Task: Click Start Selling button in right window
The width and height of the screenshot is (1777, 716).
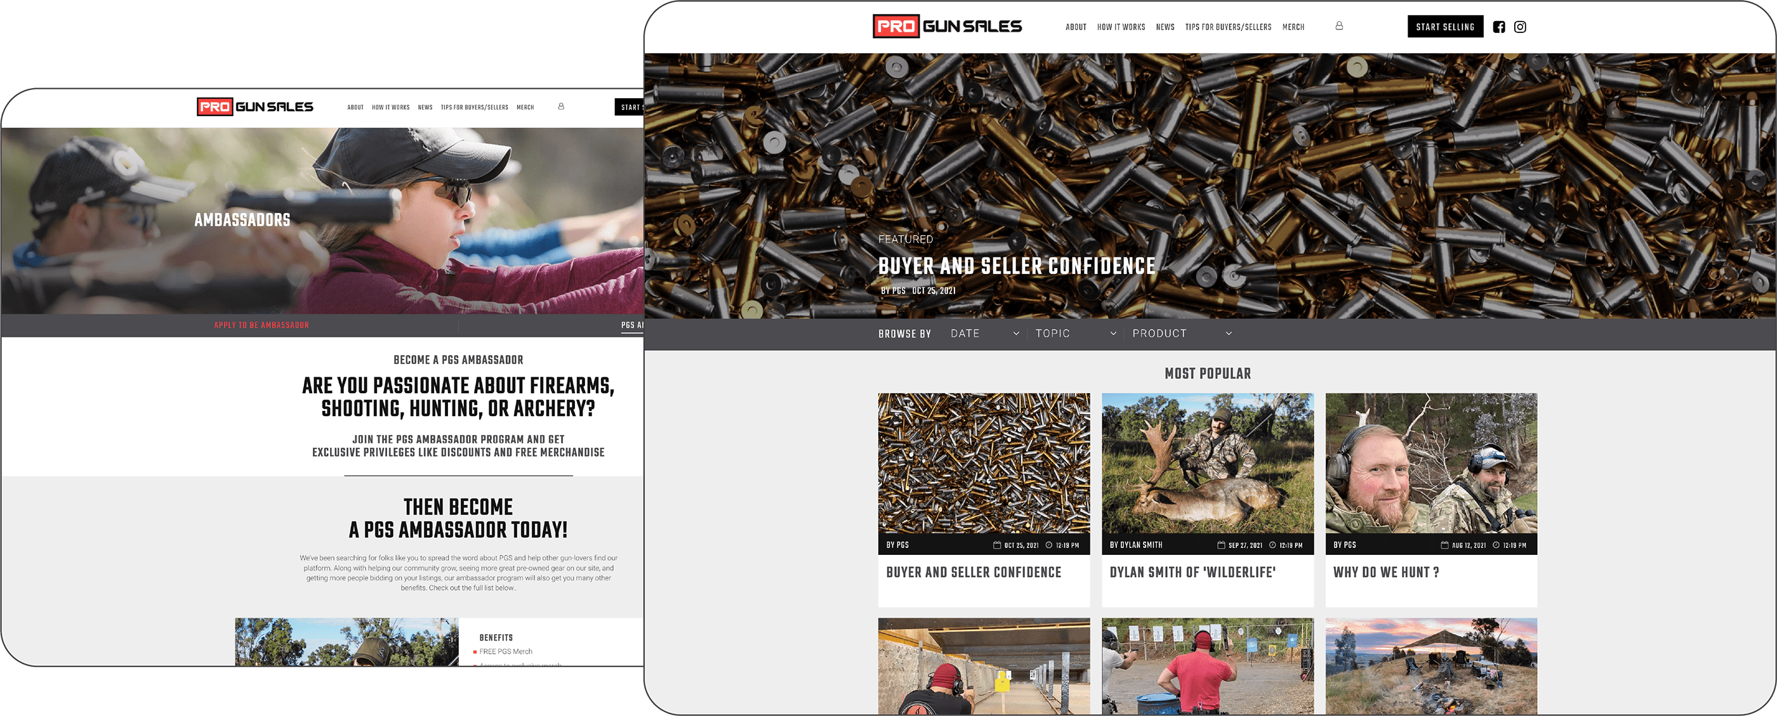Action: [x=1445, y=27]
